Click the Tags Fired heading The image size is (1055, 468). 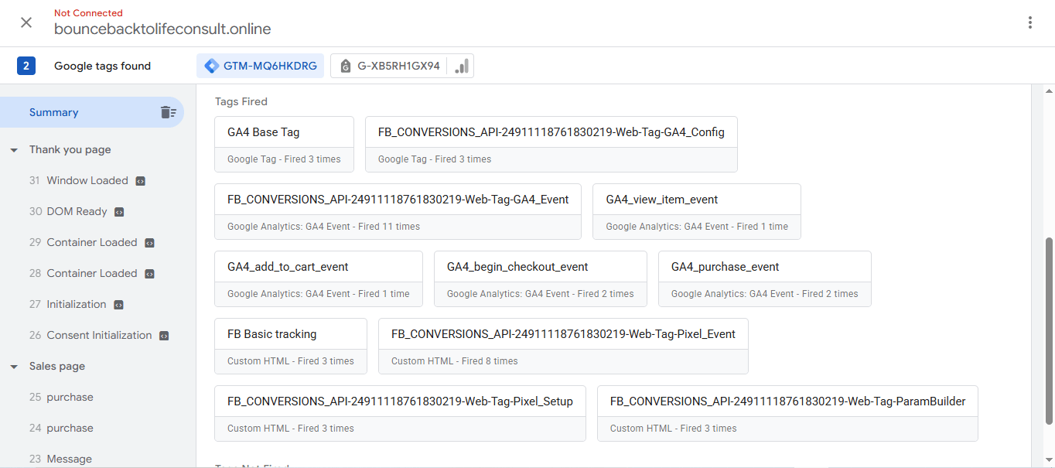point(241,101)
